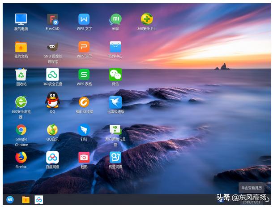Image resolution: width=273 pixels, height=207 pixels.
Task: Open the NS start menu button
Action: click(10, 199)
